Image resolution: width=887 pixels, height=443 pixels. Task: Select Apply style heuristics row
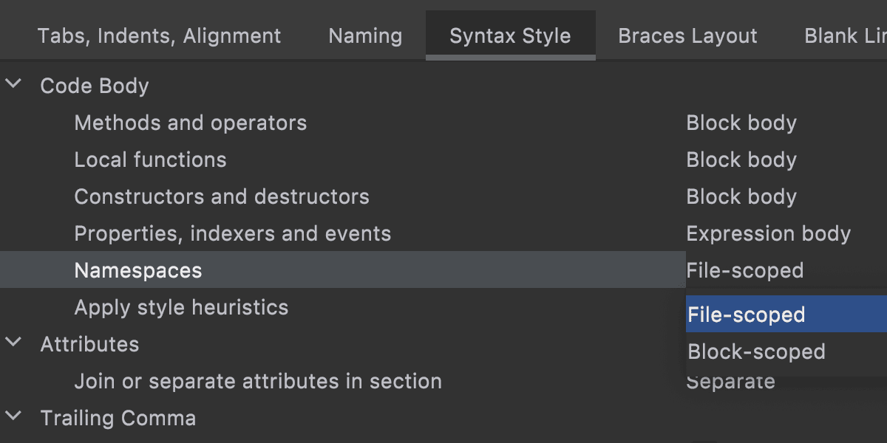[342, 307]
